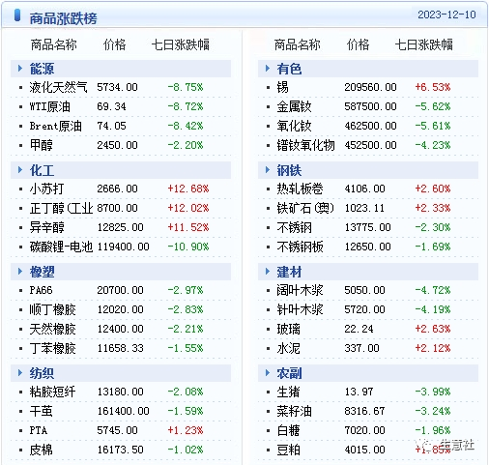Image resolution: width=489 pixels, height=465 pixels.
Task: Expand the 化工 category arrow
Action: click(20, 170)
